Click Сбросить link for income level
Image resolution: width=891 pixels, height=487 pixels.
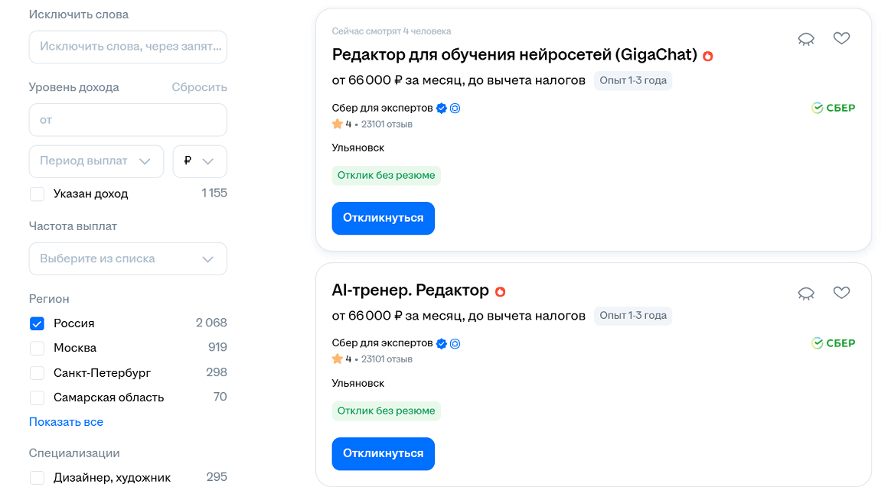tap(199, 87)
